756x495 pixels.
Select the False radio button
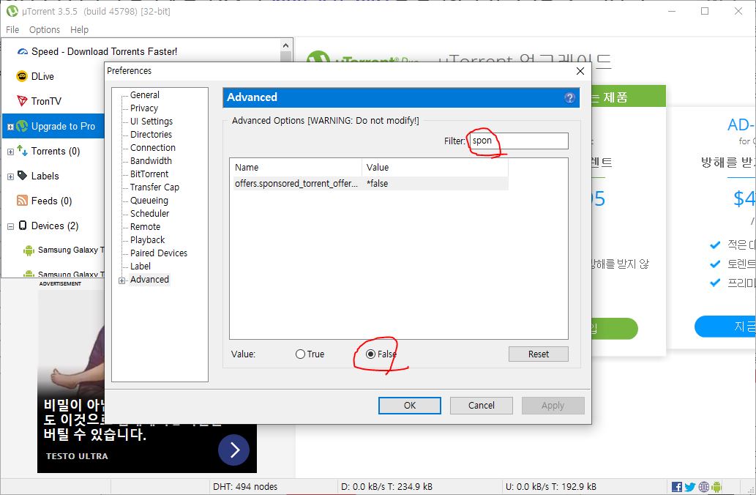[370, 354]
